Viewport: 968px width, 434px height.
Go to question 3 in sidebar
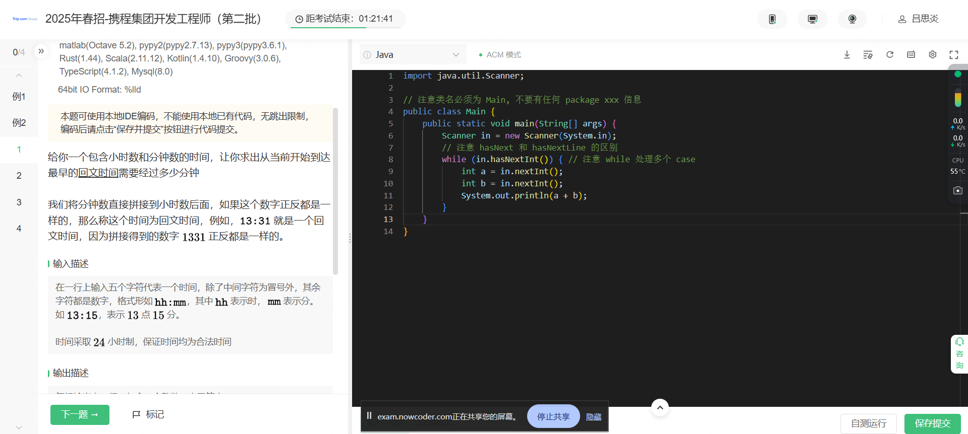tap(19, 202)
